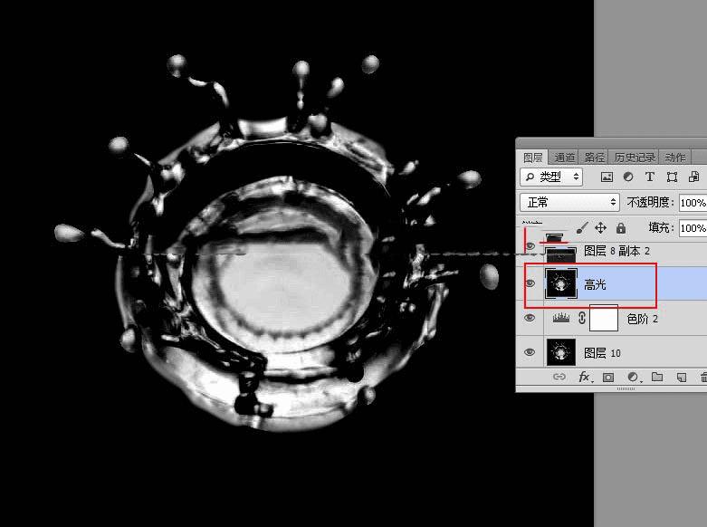Click the lock all padlock icon

point(621,228)
